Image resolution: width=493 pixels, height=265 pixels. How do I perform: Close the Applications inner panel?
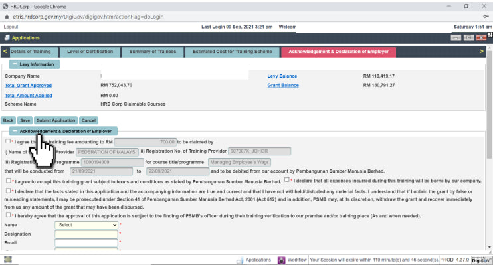[481, 37]
